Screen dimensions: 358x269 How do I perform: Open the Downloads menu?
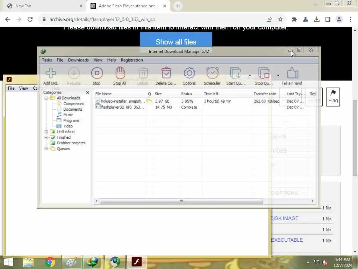(x=78, y=60)
